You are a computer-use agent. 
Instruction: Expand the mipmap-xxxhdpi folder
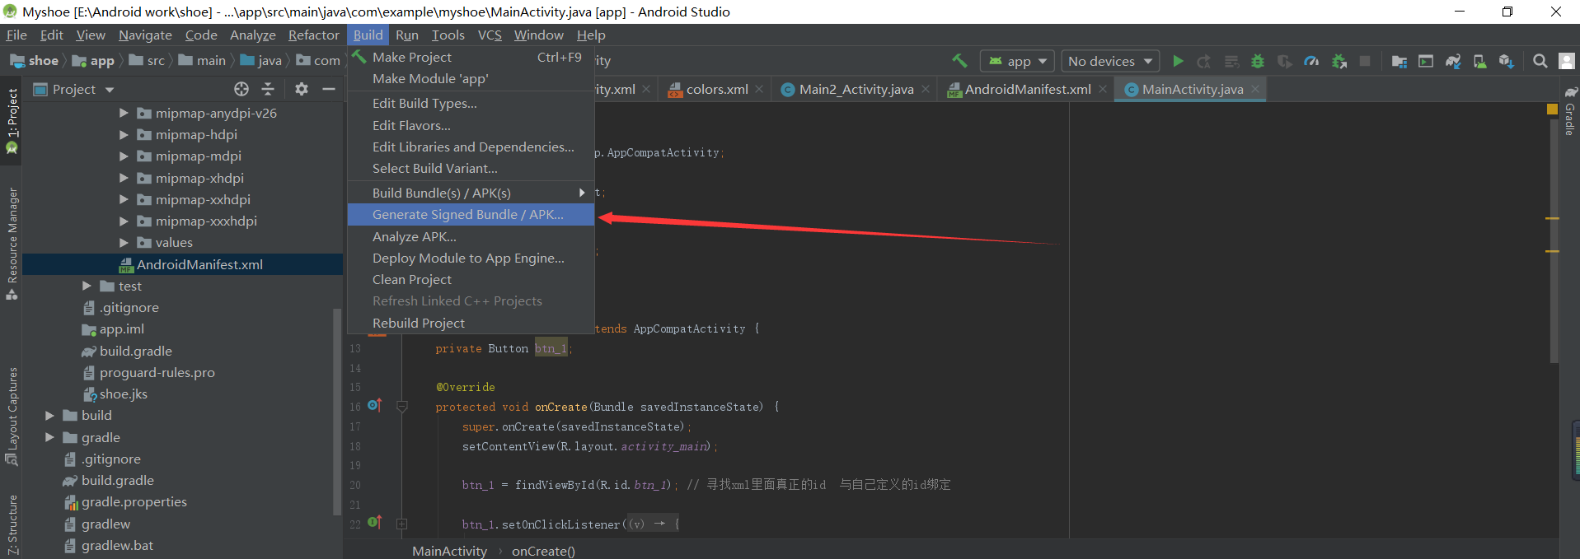pos(124,221)
